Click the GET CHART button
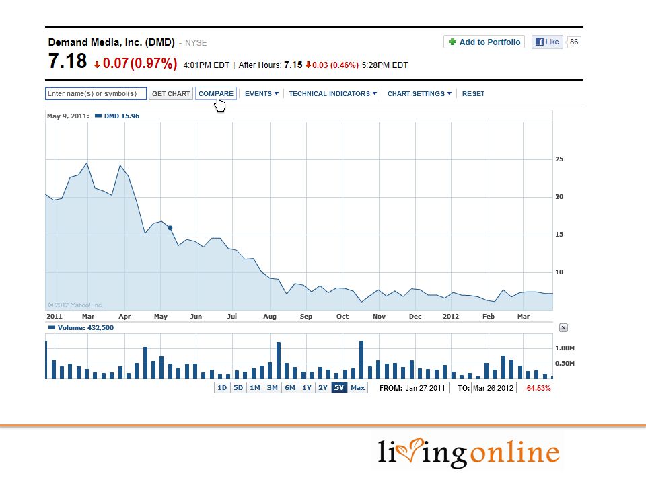The height and width of the screenshot is (484, 646). click(171, 93)
